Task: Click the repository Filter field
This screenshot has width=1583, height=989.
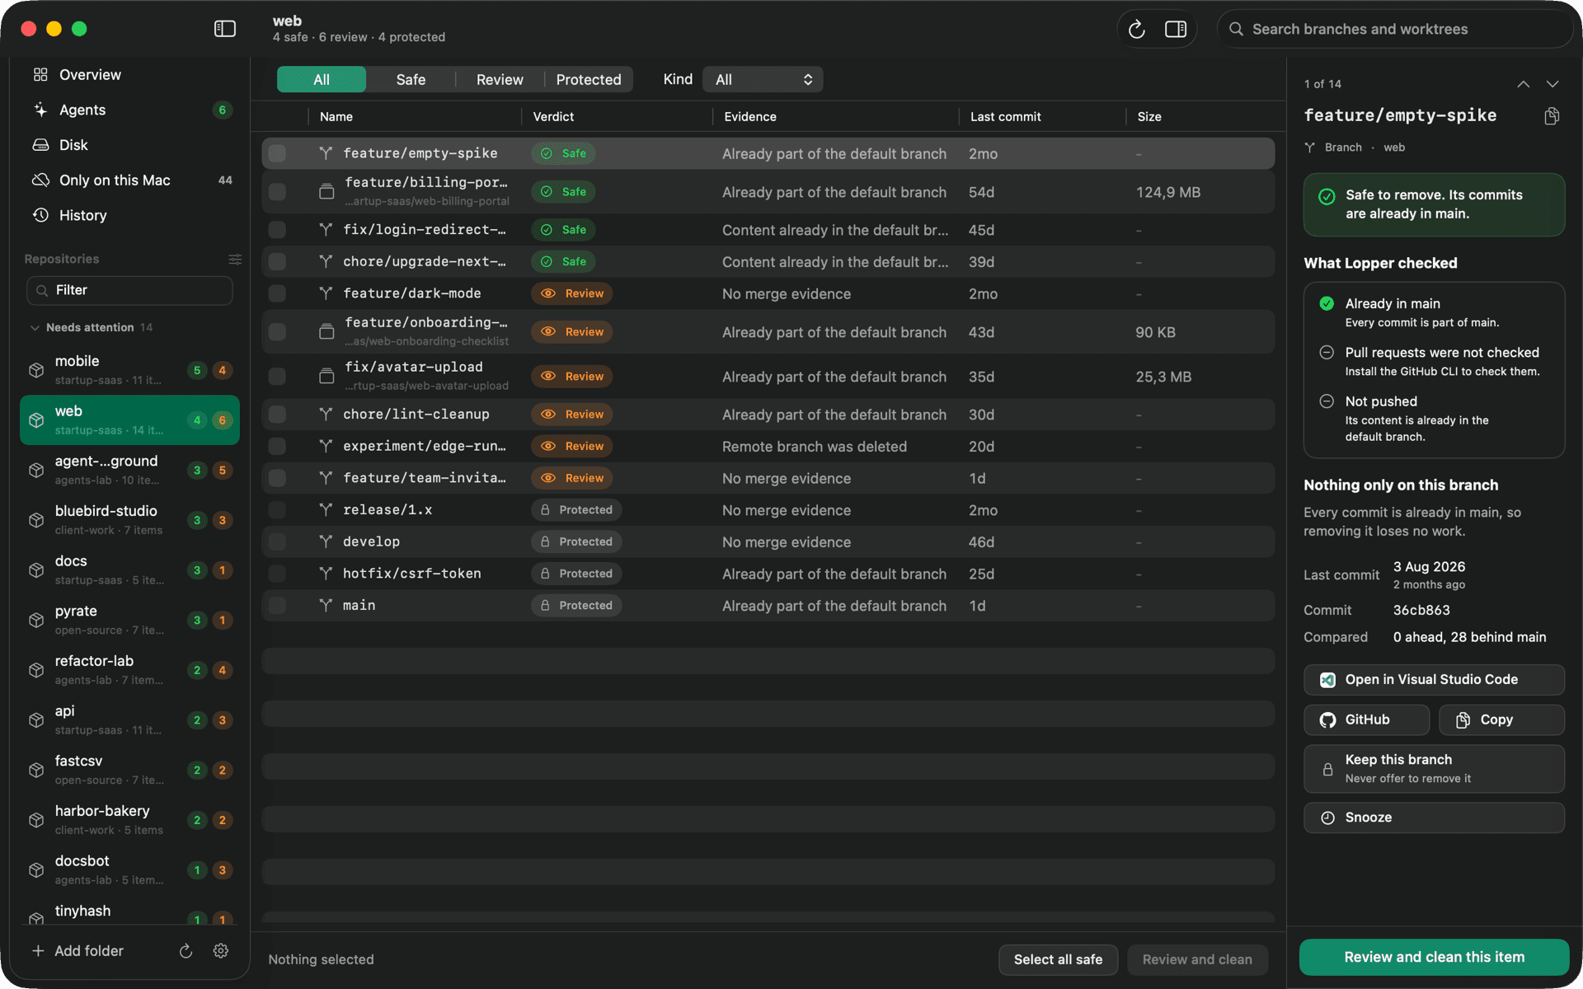Action: click(129, 290)
